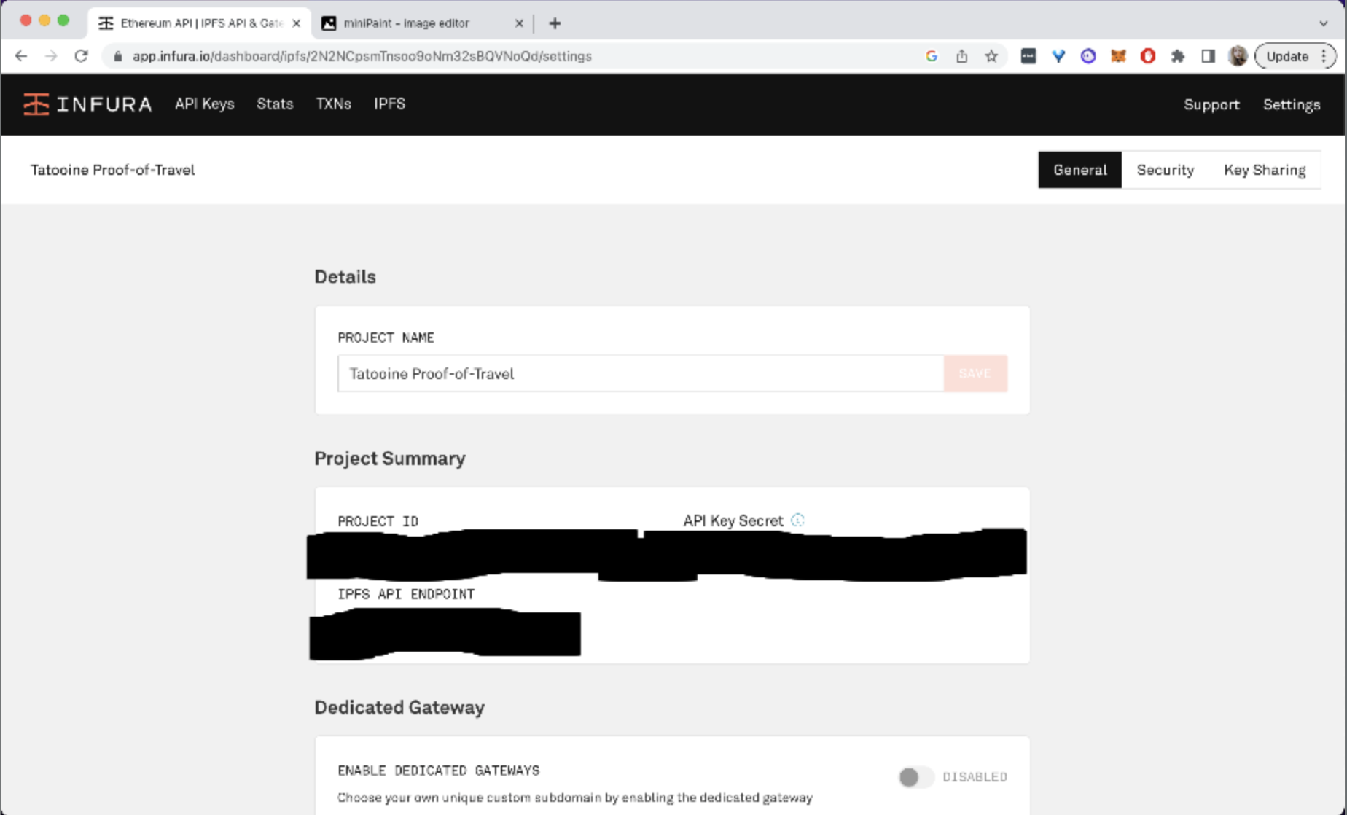Click the dark square extension icon

(1028, 56)
